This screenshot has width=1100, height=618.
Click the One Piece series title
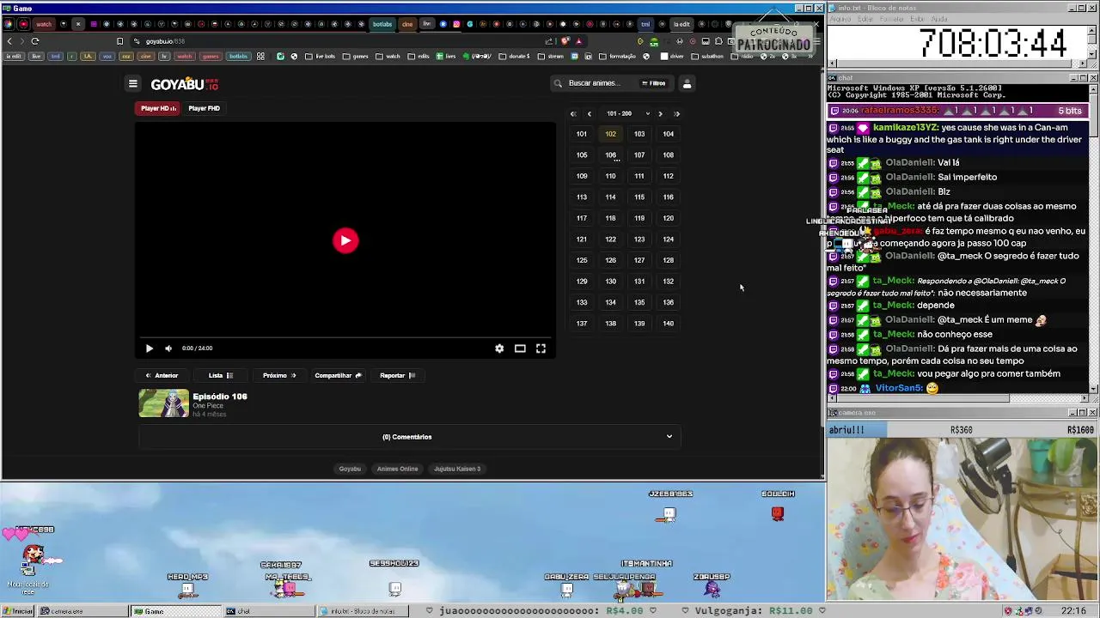click(208, 406)
